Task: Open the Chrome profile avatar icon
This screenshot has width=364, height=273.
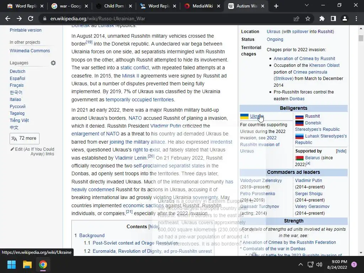Action: point(345,18)
